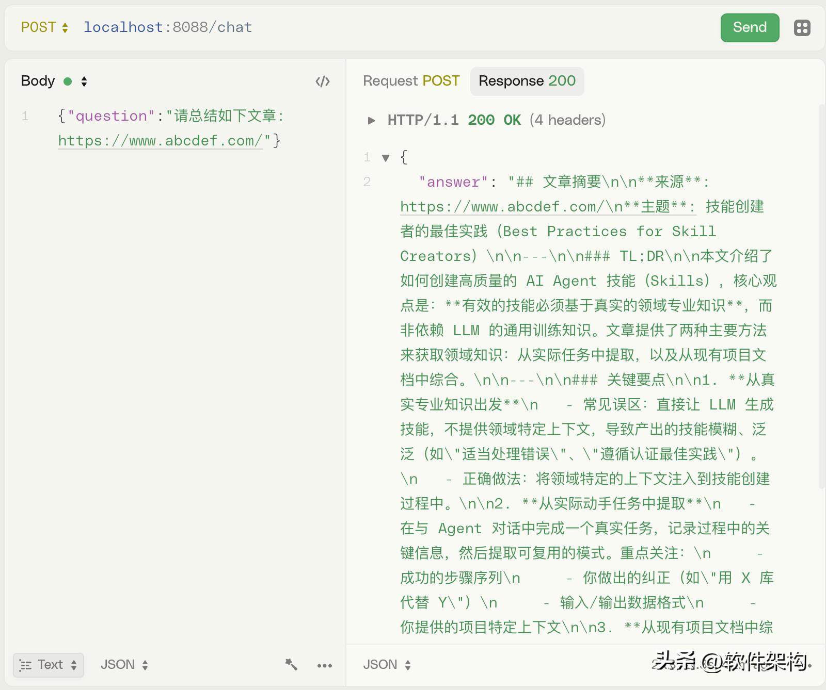
Task: Click the "answer" key in the response
Action: pyautogui.click(x=453, y=182)
